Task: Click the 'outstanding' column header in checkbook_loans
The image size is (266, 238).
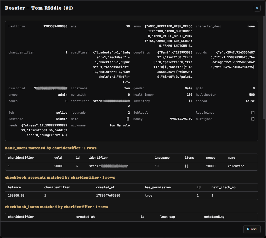Action: (214, 217)
